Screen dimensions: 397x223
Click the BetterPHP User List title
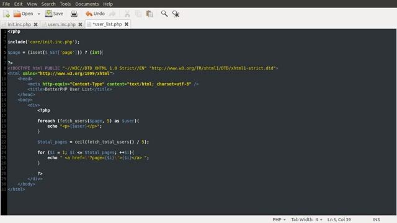click(68, 89)
